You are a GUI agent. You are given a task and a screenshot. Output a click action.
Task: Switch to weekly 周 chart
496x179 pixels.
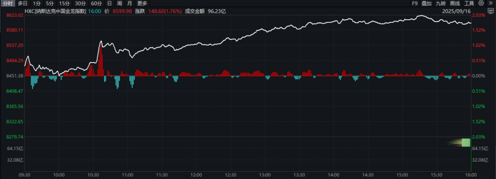[119, 4]
